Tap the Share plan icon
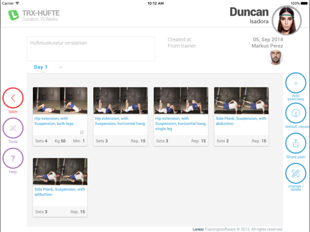The image size is (310, 232). 295,143
